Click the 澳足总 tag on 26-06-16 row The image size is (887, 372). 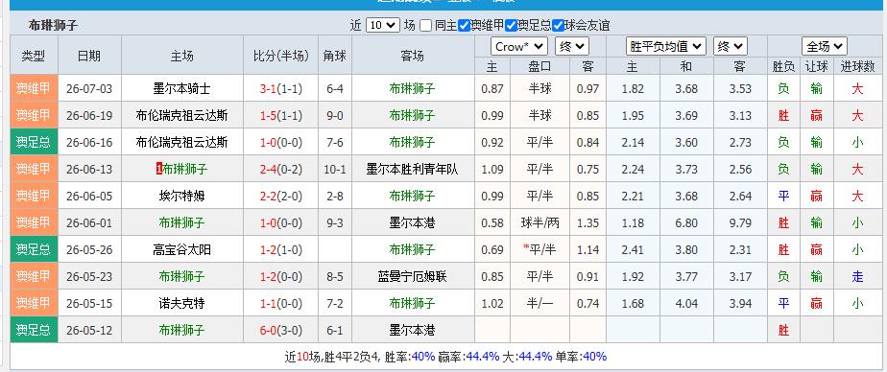click(x=34, y=143)
